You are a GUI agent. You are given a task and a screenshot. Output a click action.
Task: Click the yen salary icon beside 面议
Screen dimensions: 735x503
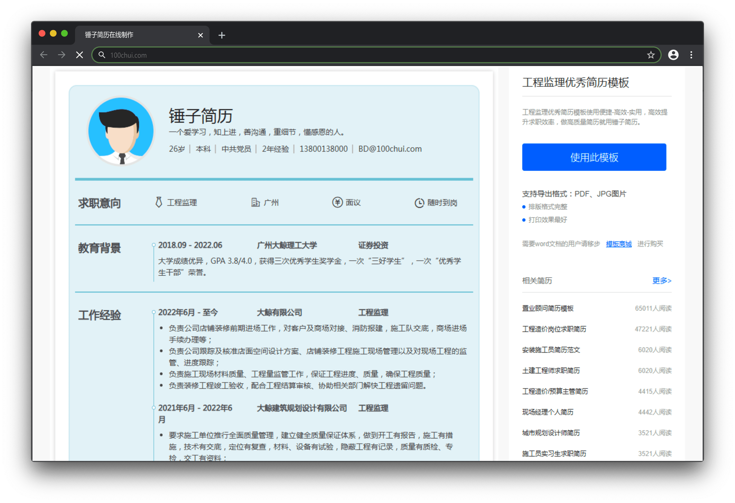tap(337, 202)
